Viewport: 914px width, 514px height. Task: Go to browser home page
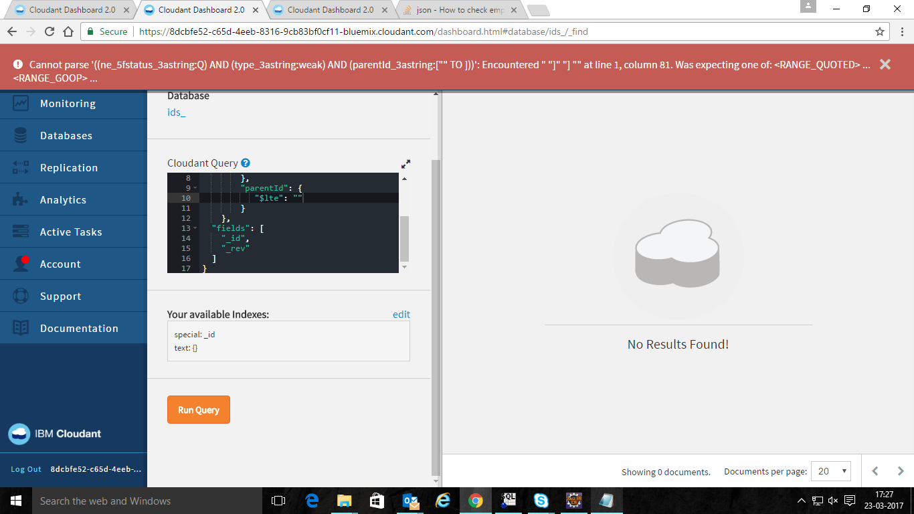click(x=68, y=31)
